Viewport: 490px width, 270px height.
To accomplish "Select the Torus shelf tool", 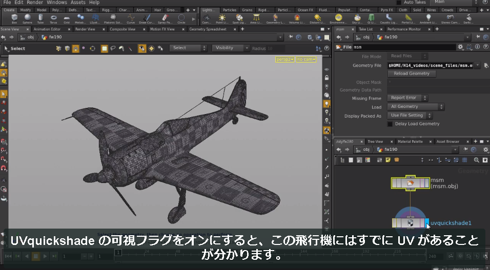I will tap(53, 18).
